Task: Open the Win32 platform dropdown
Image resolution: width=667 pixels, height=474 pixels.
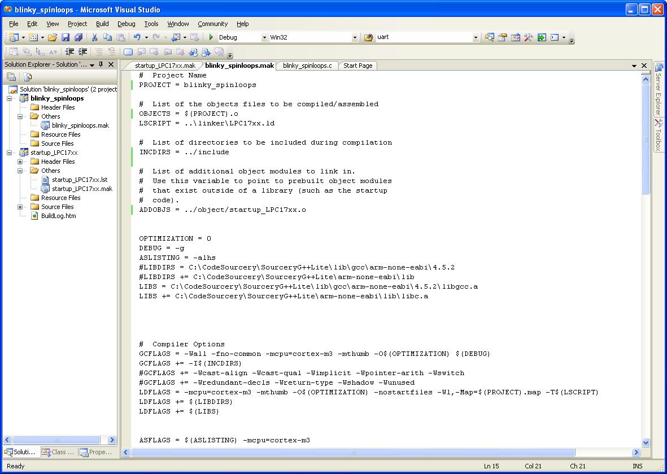Action: pyautogui.click(x=354, y=37)
